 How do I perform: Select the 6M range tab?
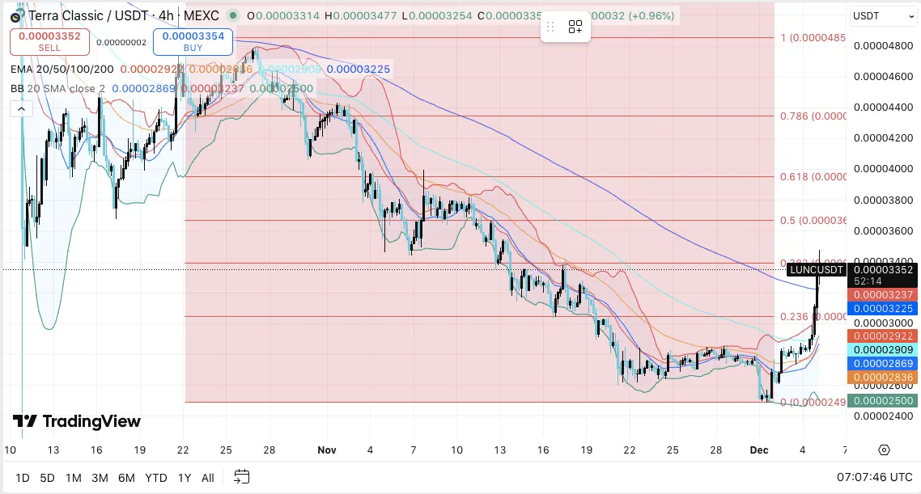pyautogui.click(x=126, y=477)
